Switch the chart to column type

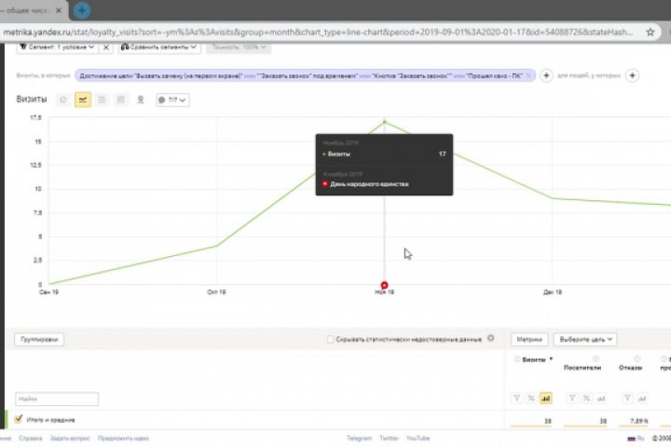121,100
